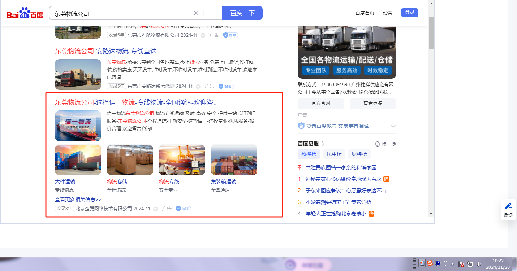Open hot topic 于东来回应争议
The width and height of the screenshot is (517, 271).
(346, 191)
